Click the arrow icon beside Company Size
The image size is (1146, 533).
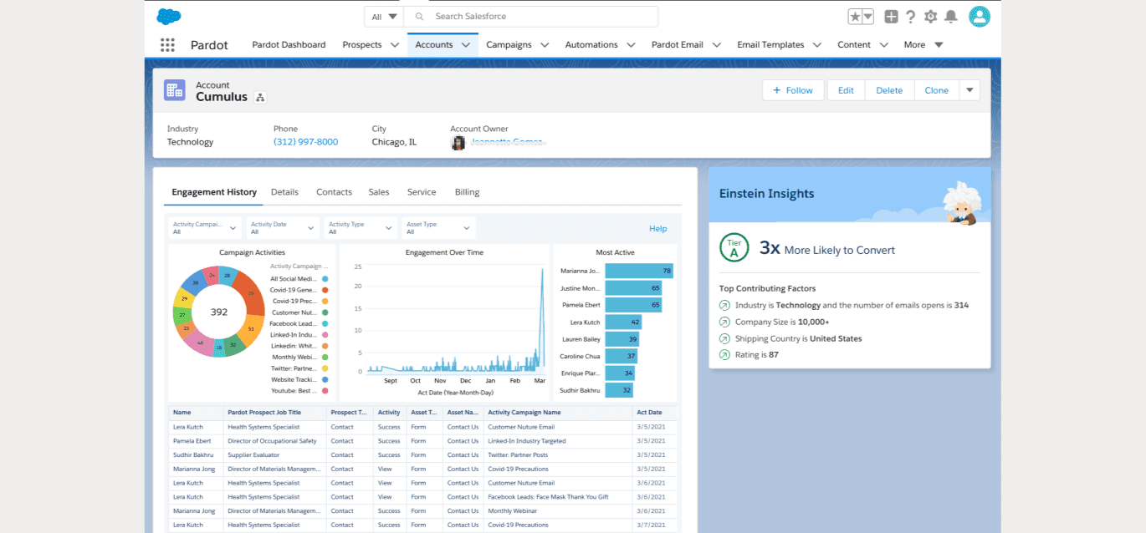tap(724, 322)
